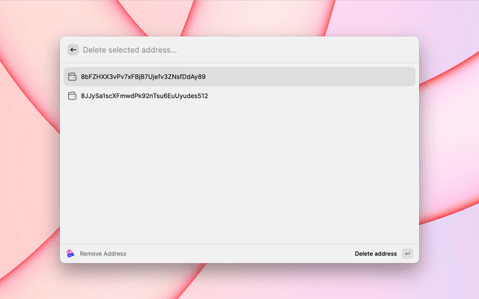Screen dimensions: 479x299
Task: Click the Remove Address label in footer
Action: click(x=103, y=253)
